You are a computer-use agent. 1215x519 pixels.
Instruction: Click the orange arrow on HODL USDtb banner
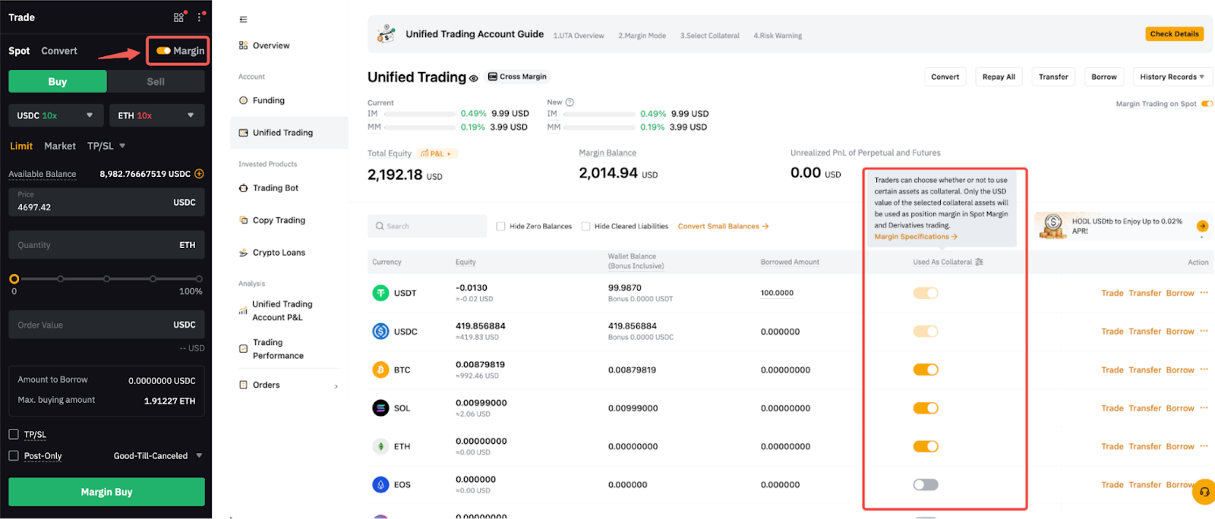[1202, 226]
